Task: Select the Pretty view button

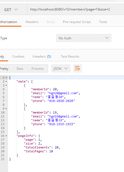Action: (4, 69)
